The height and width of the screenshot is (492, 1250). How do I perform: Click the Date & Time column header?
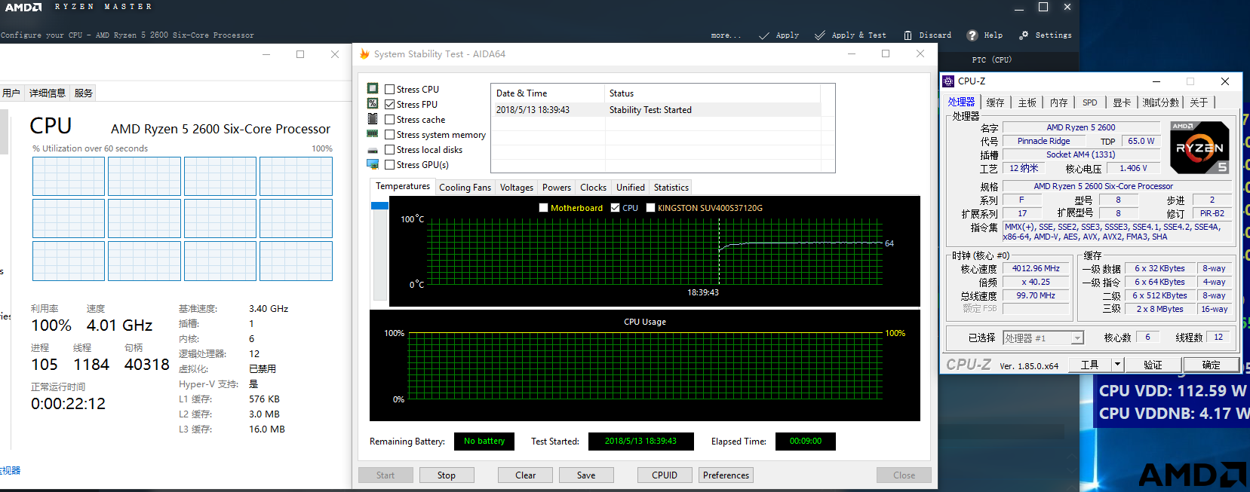[x=548, y=93]
